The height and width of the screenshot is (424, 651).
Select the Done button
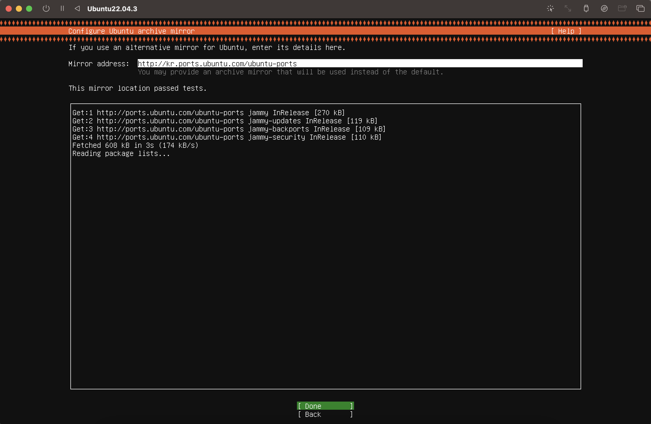[x=325, y=406]
